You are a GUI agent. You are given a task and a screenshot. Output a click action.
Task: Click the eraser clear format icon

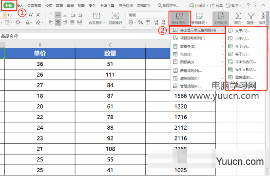38,22
